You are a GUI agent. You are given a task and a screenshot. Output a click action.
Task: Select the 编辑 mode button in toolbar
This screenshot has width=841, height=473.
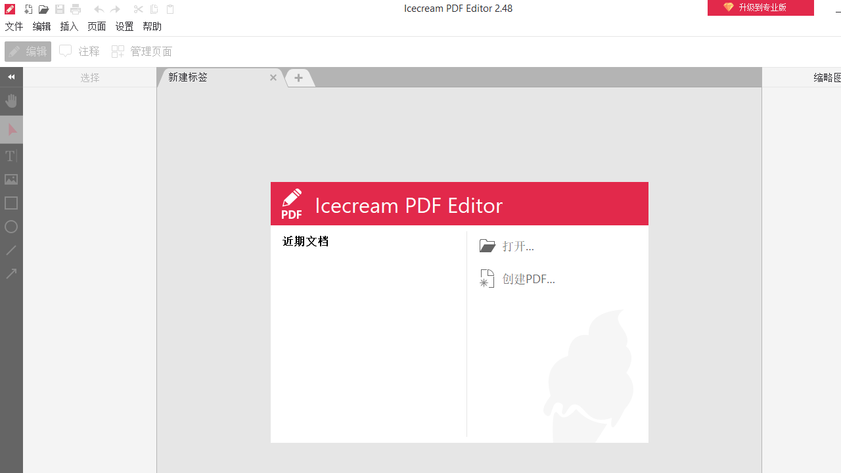pyautogui.click(x=28, y=51)
